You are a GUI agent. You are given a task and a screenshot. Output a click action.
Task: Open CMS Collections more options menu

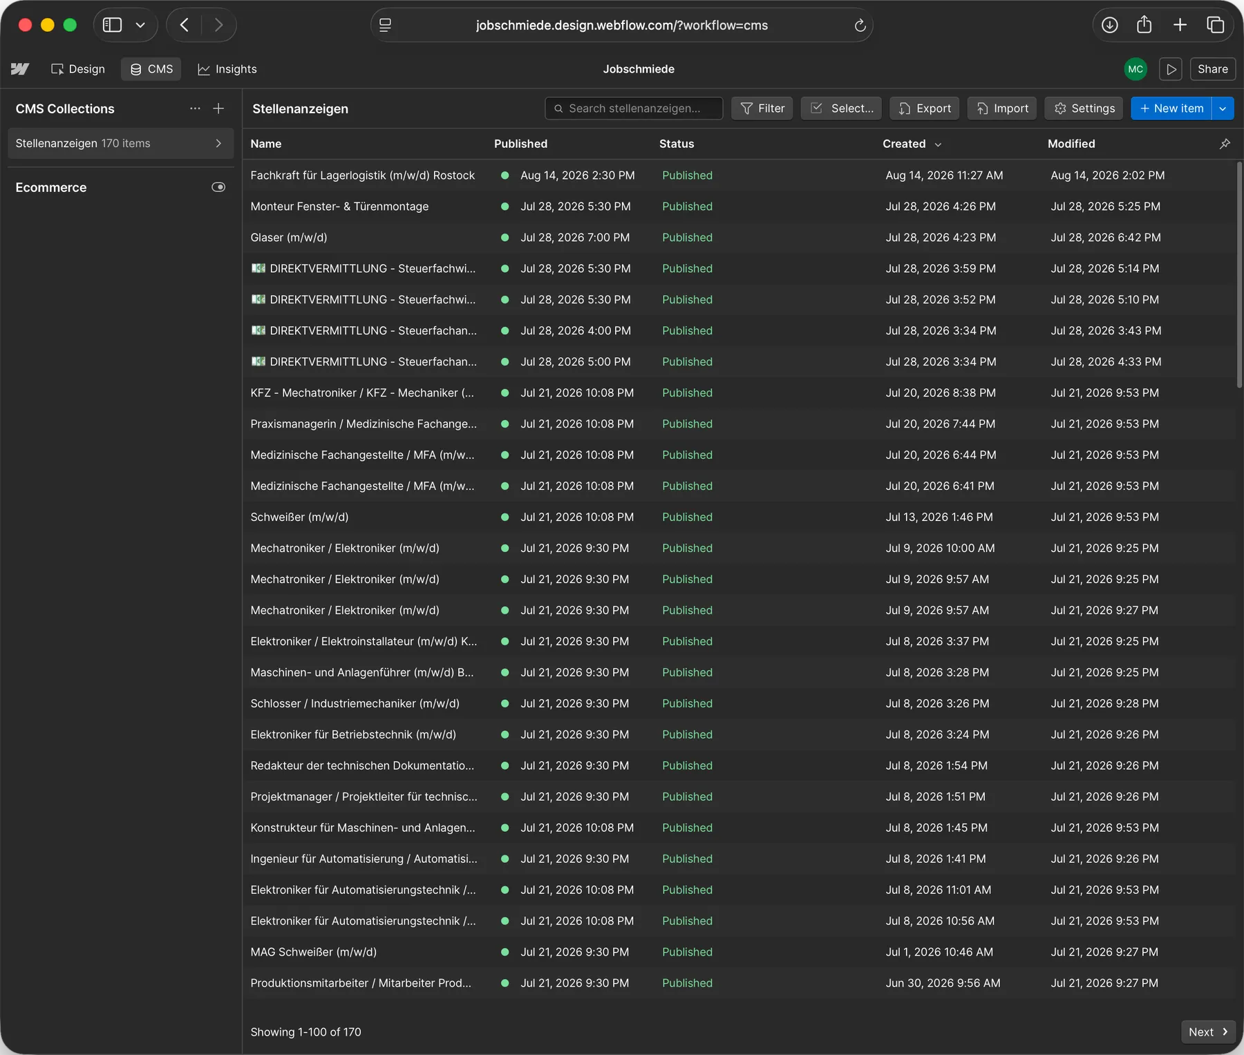tap(195, 108)
